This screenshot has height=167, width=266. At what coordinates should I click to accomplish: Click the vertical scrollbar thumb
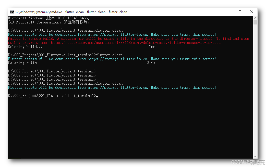[x=255, y=22]
